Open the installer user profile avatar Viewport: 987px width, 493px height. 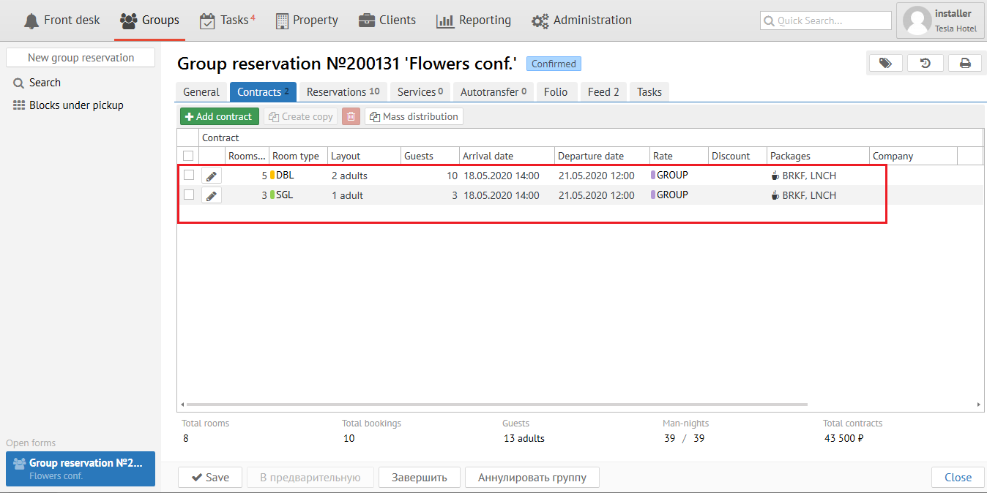pos(917,20)
